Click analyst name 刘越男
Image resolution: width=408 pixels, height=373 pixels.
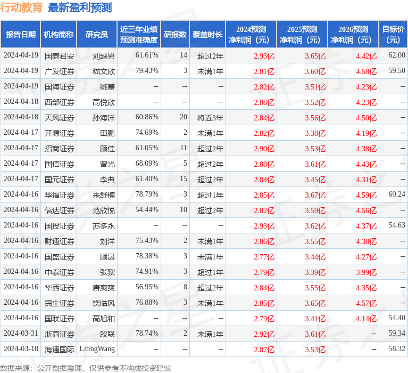tap(104, 56)
